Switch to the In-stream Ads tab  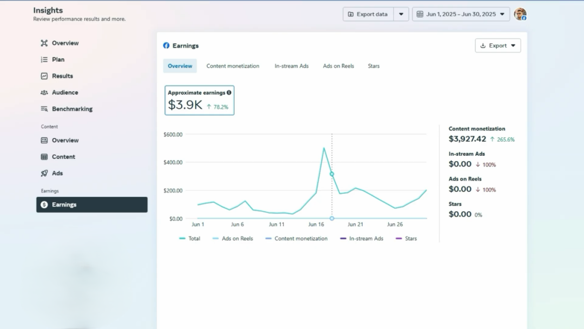point(291,66)
